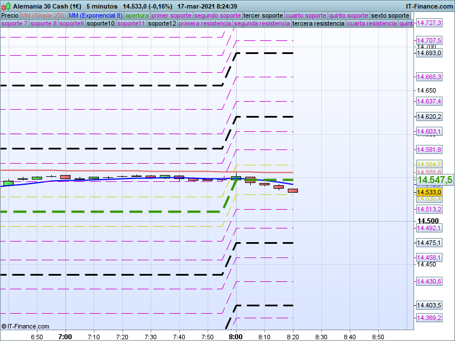Select the 'primer soporte' legend label

point(171,15)
